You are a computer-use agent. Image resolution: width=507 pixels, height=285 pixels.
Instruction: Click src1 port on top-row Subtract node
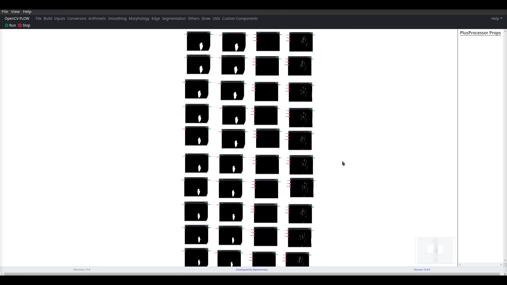coord(256,35)
